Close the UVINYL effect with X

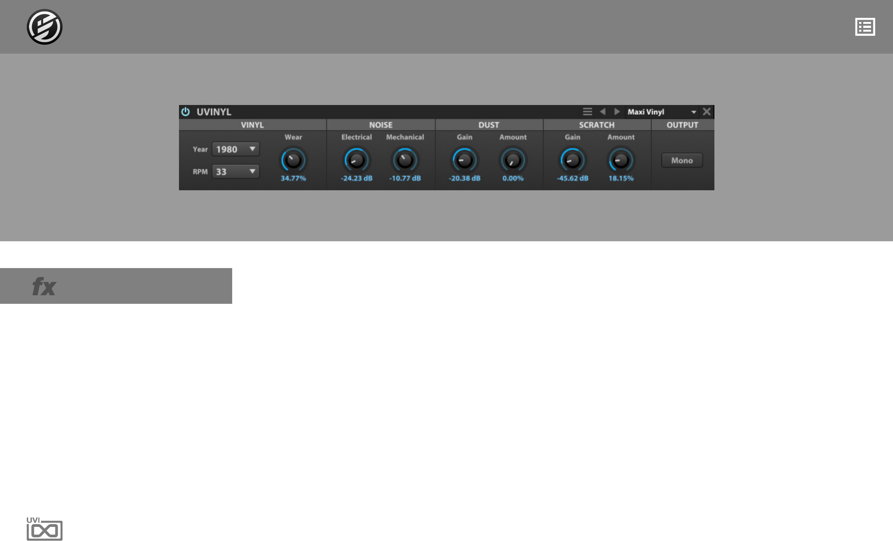[x=707, y=112]
